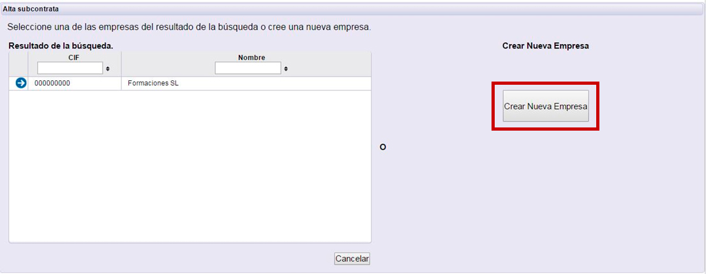Image resolution: width=706 pixels, height=274 pixels.
Task: Click empty area of the results table
Action: [x=190, y=166]
